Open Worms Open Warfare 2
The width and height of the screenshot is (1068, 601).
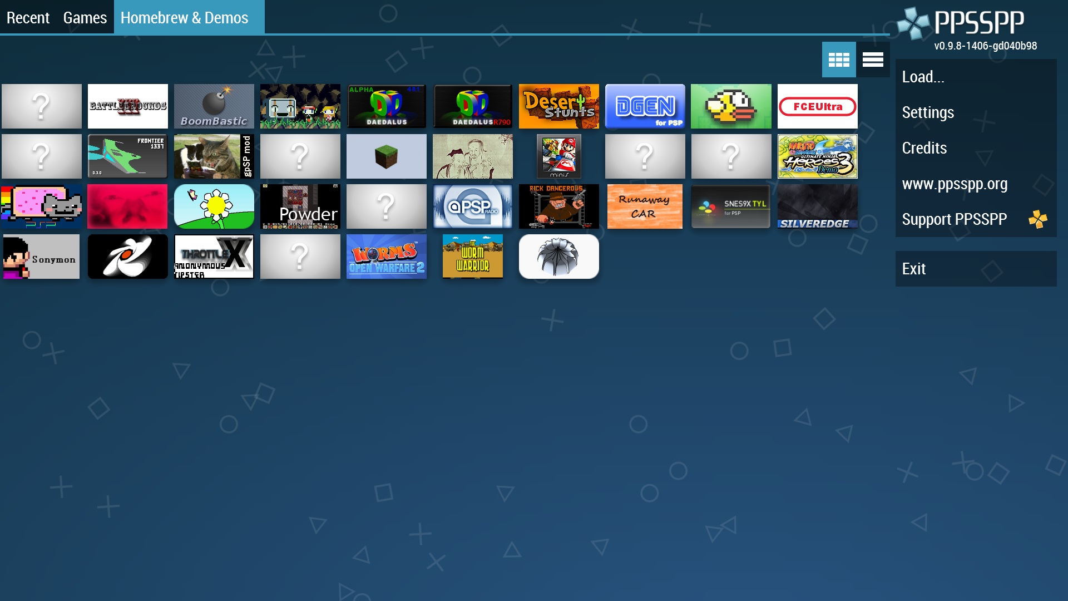386,256
